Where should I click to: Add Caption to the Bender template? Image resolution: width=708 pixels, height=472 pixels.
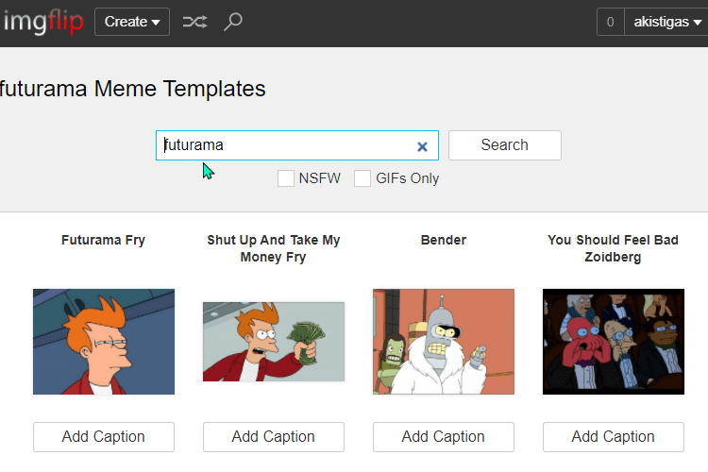point(444,437)
